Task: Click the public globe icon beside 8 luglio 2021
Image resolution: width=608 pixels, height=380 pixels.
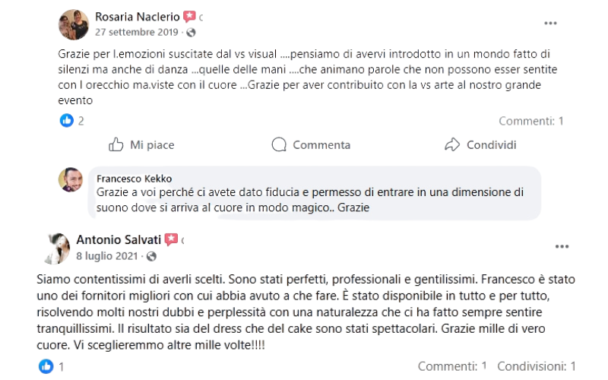Action: [x=151, y=257]
